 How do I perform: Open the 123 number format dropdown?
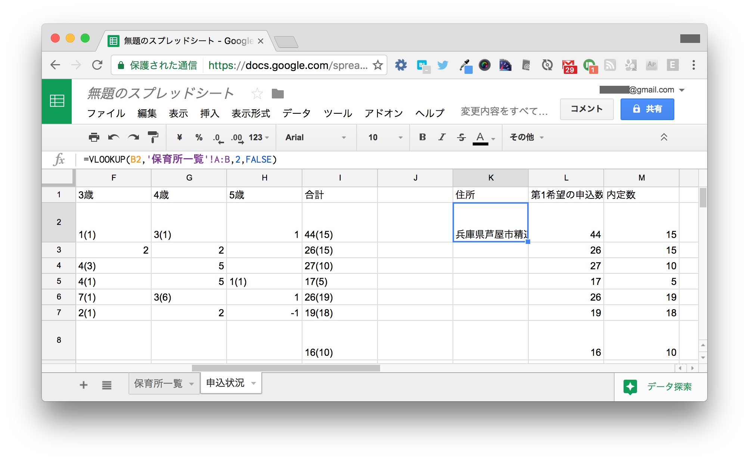(259, 137)
